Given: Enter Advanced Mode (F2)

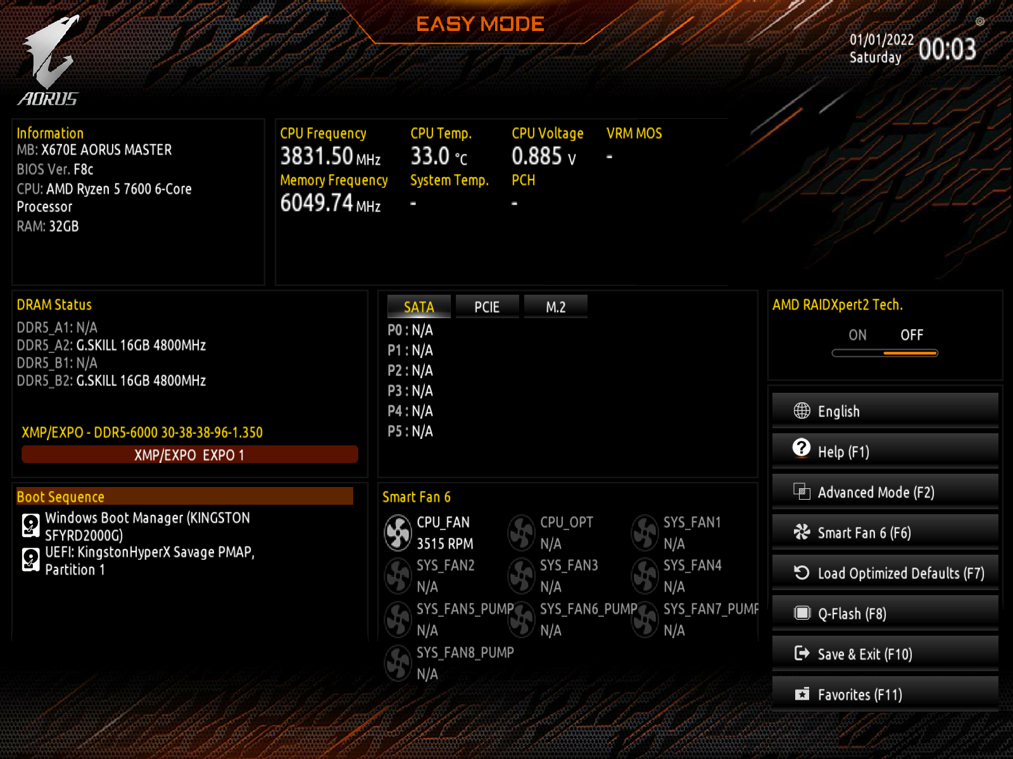Looking at the screenshot, I should (885, 492).
